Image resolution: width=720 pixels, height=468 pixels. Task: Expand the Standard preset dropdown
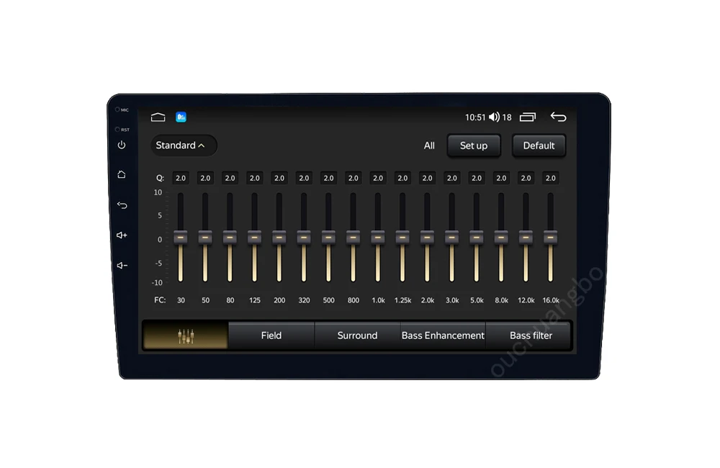click(x=183, y=145)
